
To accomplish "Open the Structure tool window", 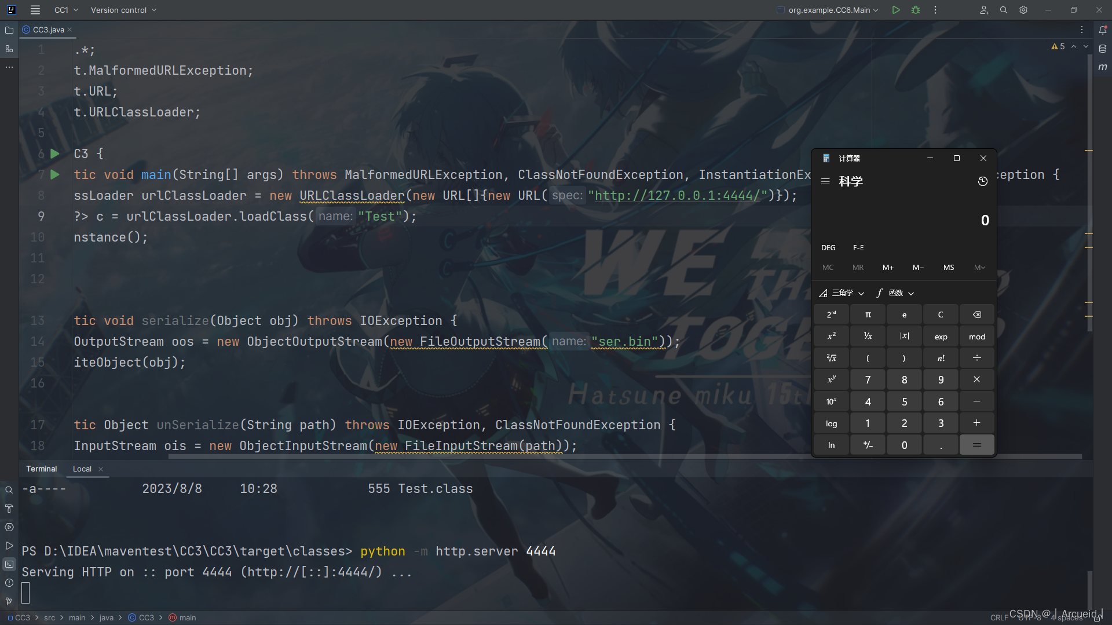I will click(x=9, y=49).
